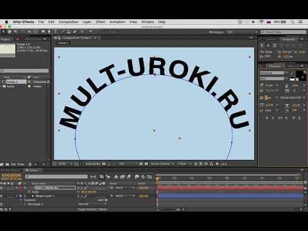Switch to the Render Queue tab
Image resolution: width=308 pixels, height=231 pixels.
[x=10, y=170]
